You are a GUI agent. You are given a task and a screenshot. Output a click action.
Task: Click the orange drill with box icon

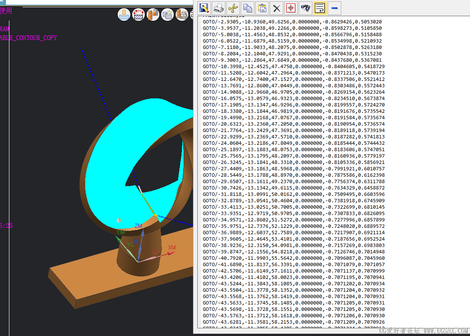point(153,14)
